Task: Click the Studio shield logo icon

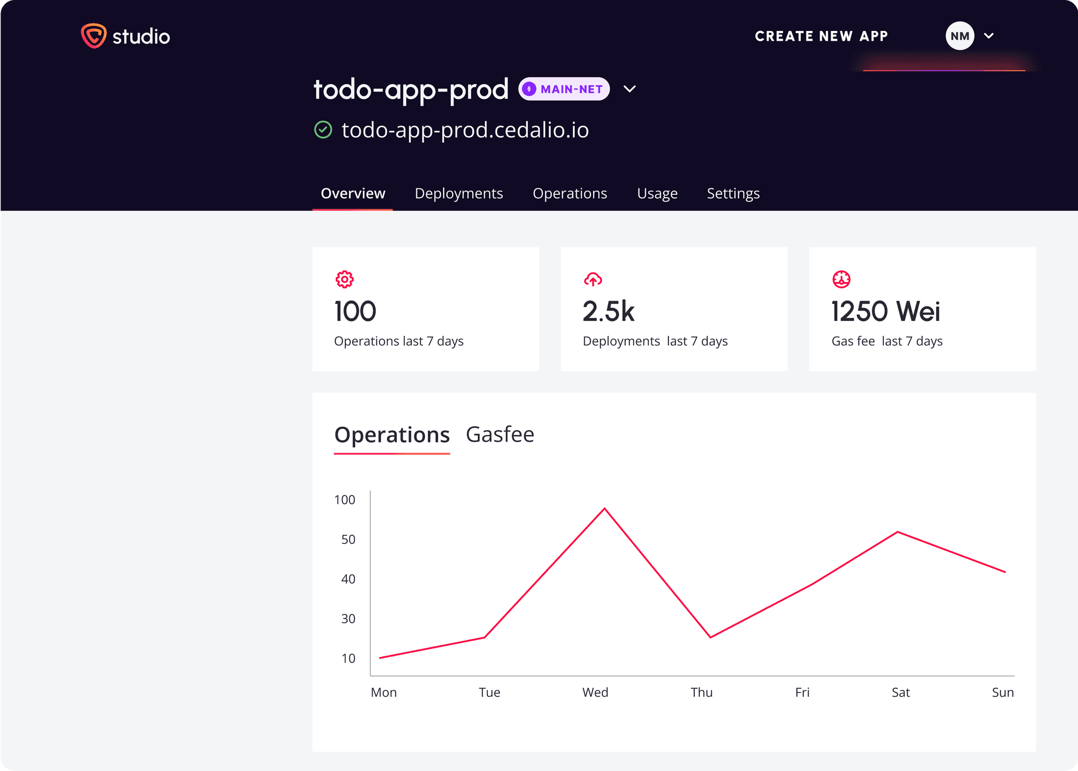Action: [x=93, y=36]
